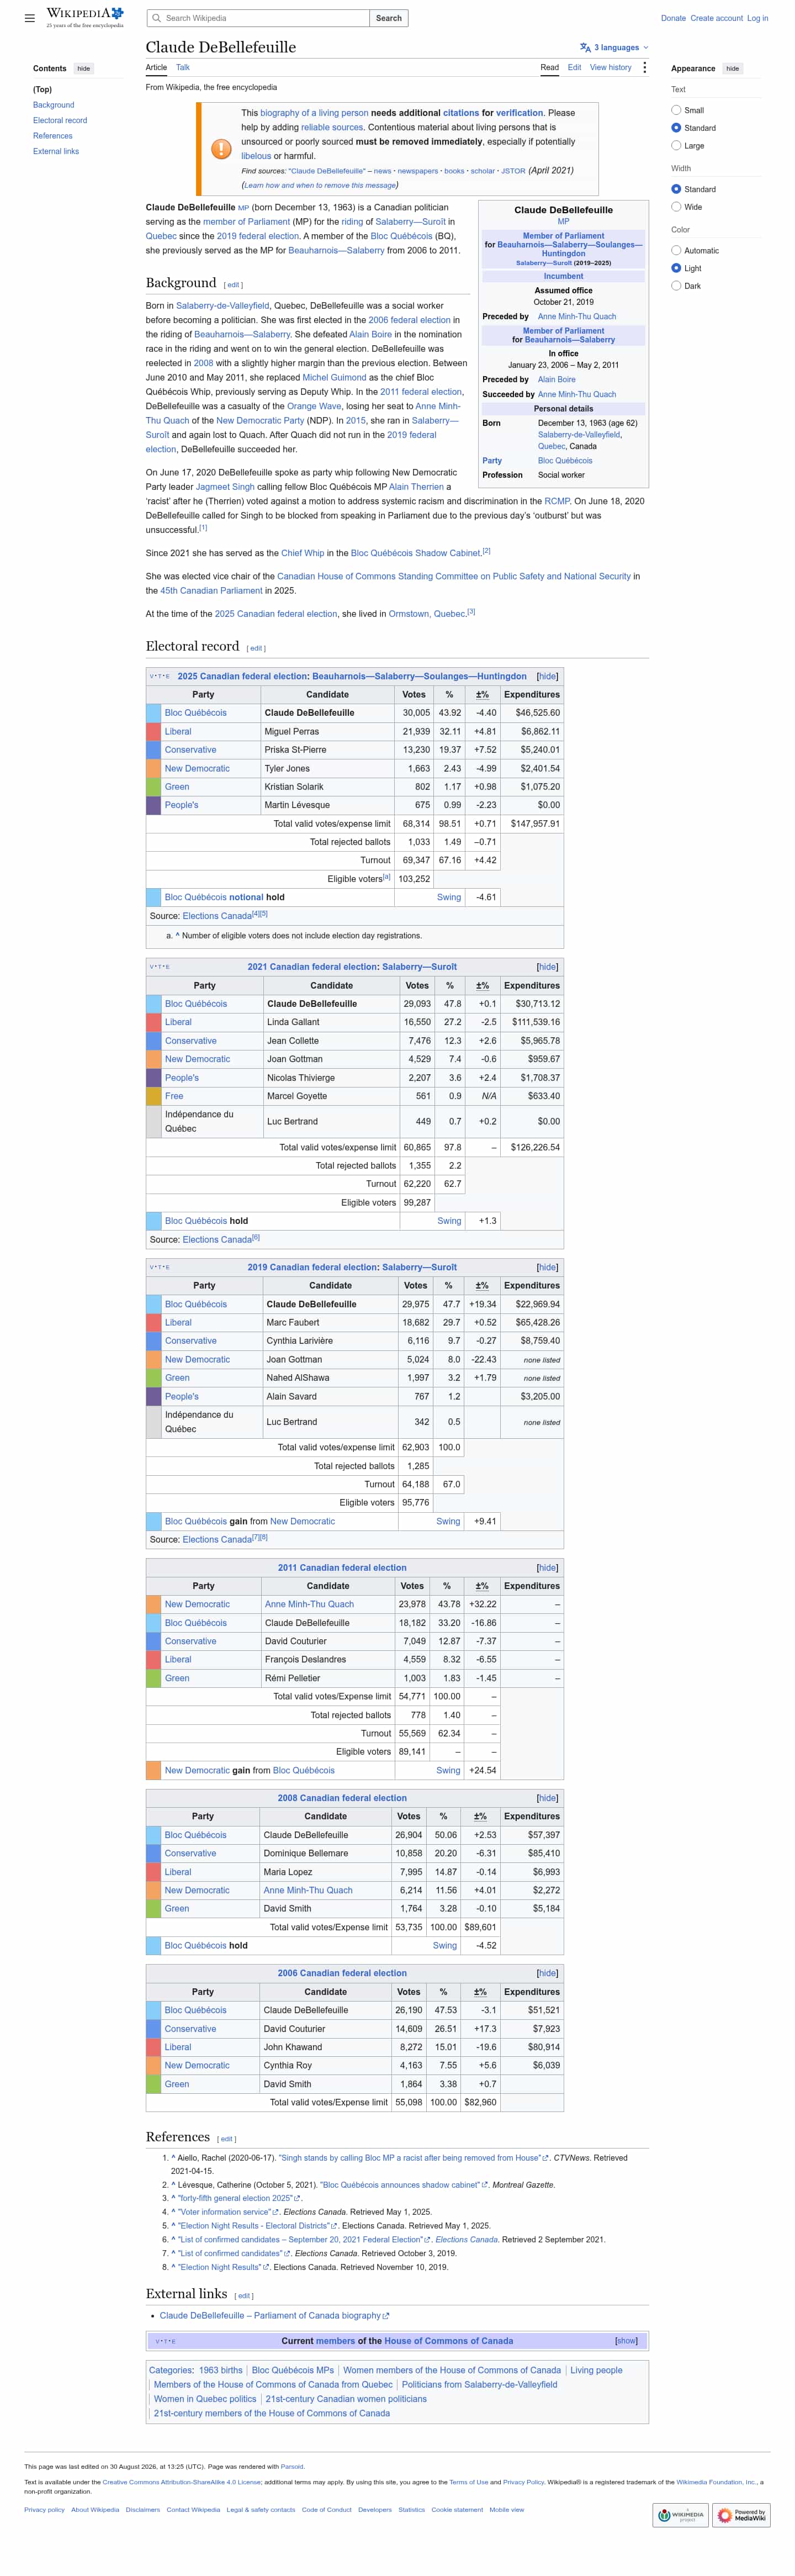795x2576 pixels.
Task: Jump to Background in Contents sidebar
Action: (x=53, y=105)
